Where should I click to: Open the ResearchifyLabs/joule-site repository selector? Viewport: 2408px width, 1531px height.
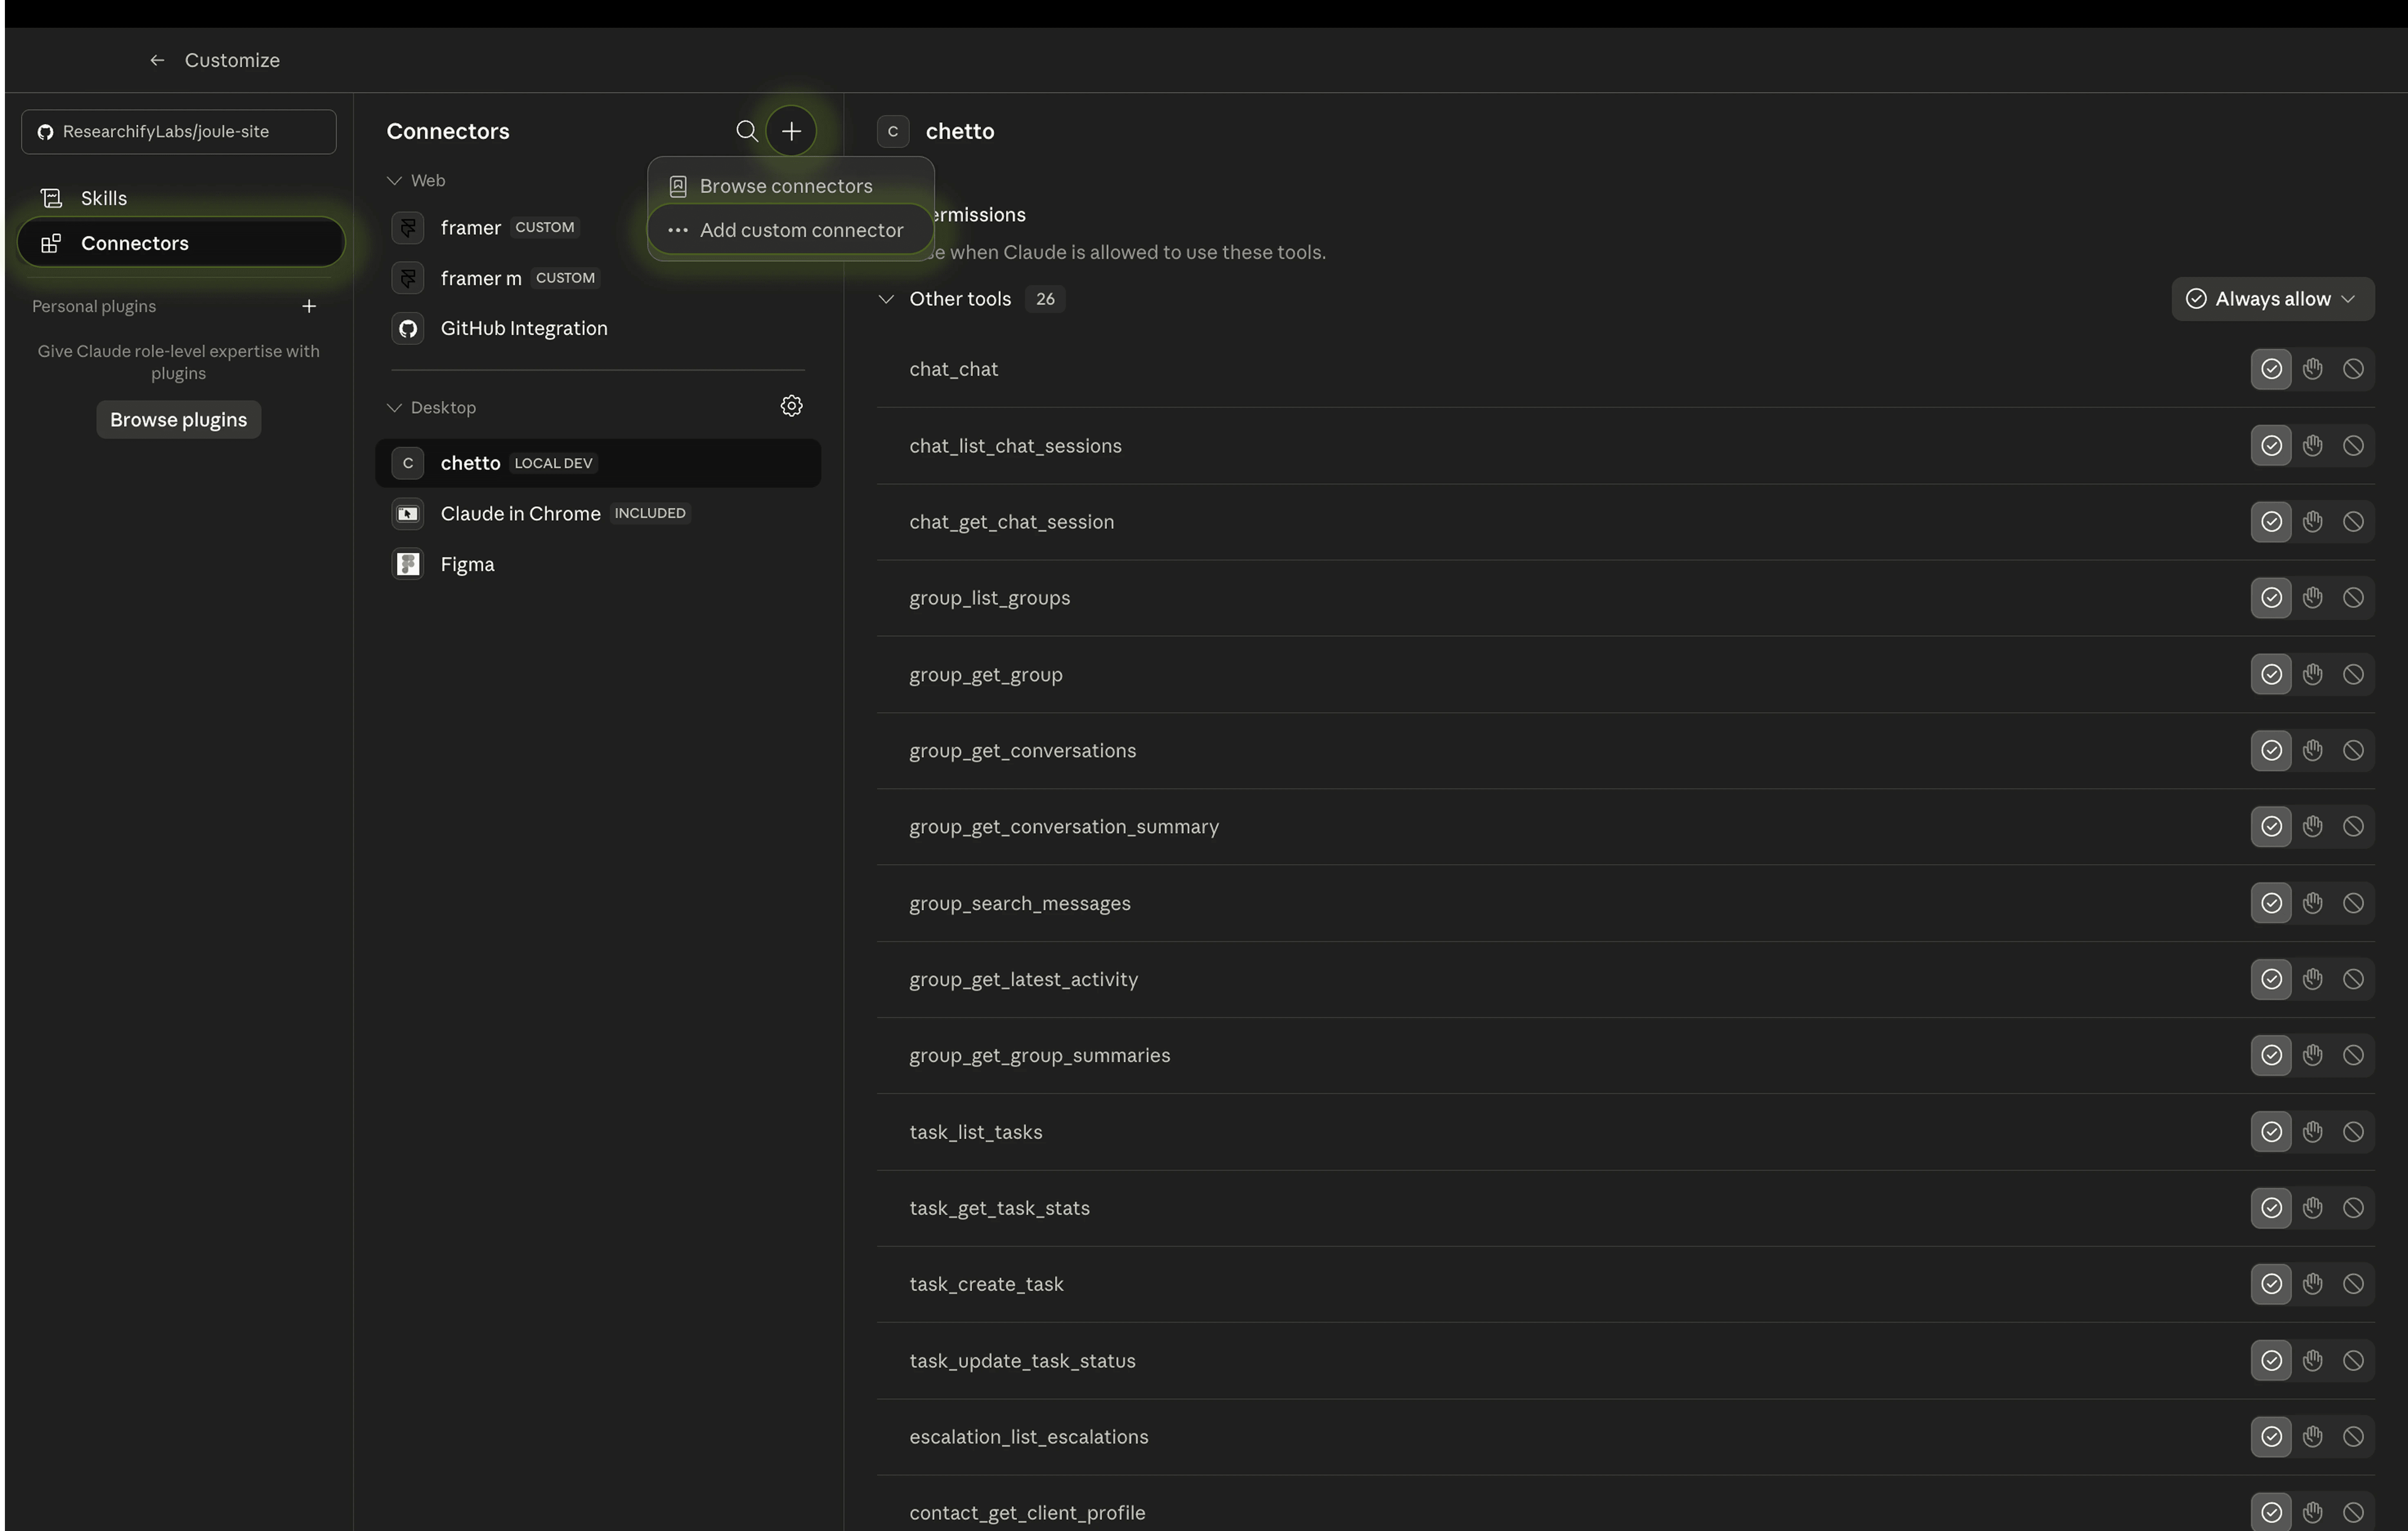pyautogui.click(x=179, y=132)
